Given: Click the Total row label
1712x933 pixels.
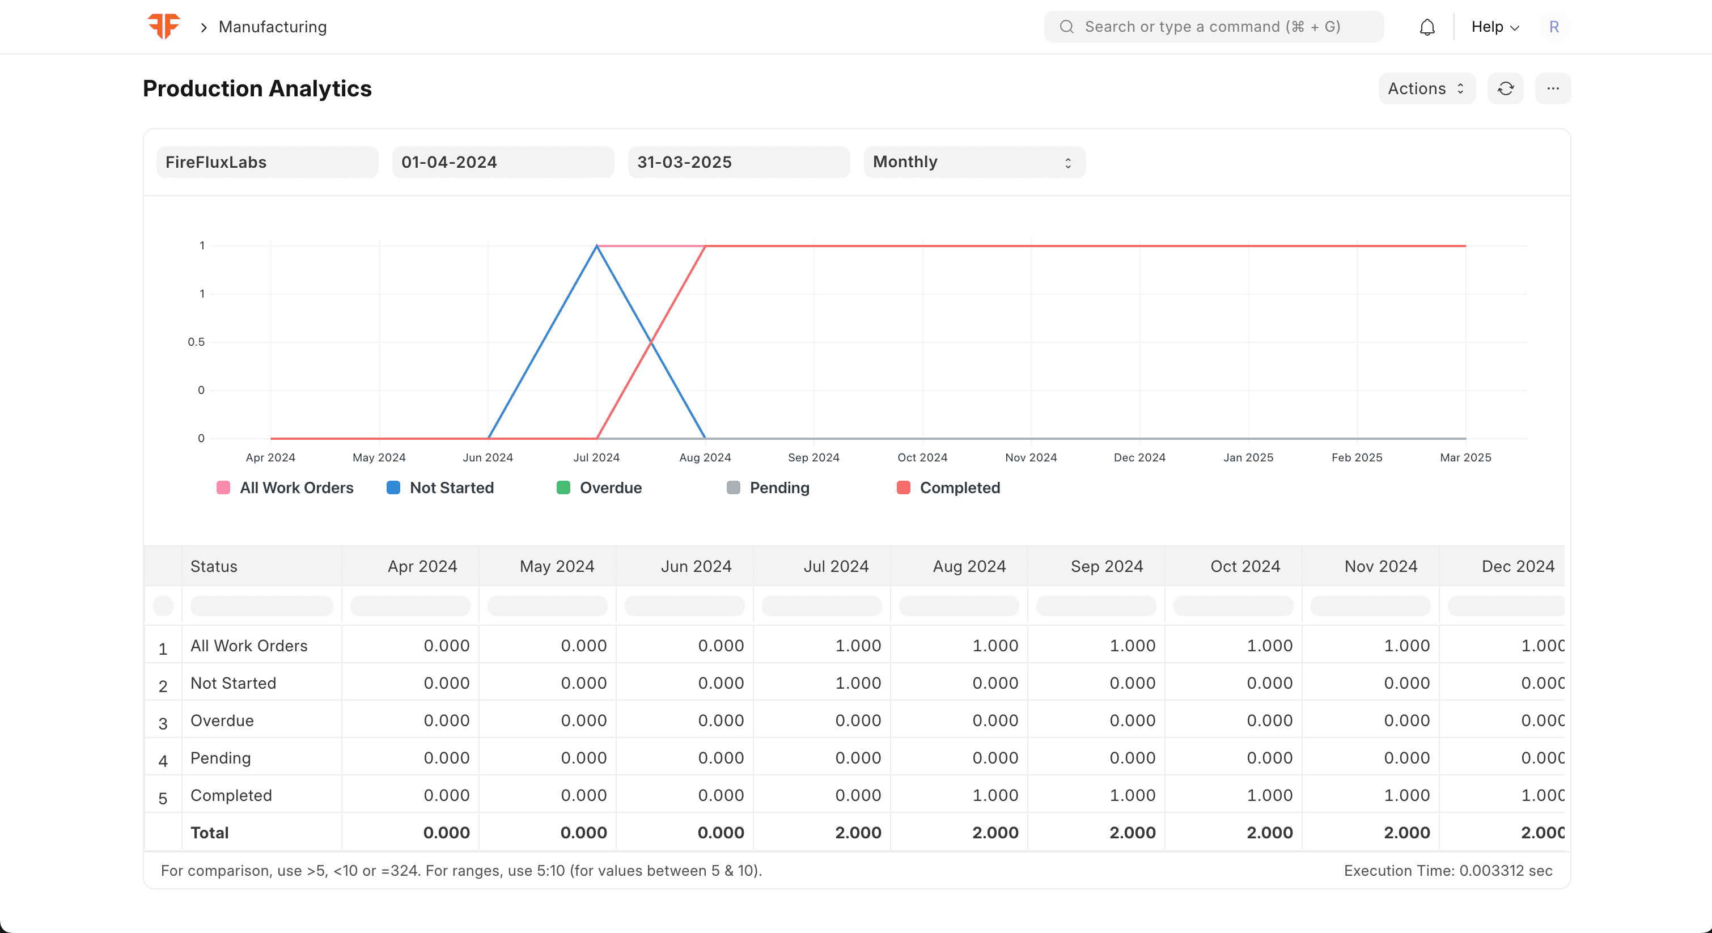Looking at the screenshot, I should tap(209, 833).
